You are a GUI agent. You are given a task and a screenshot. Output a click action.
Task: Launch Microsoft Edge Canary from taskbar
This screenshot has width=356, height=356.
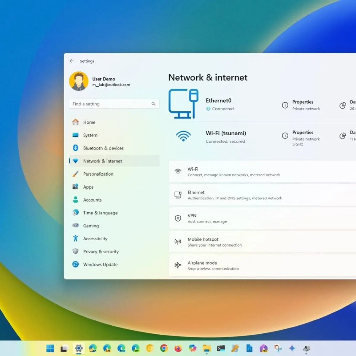[x=107, y=348]
